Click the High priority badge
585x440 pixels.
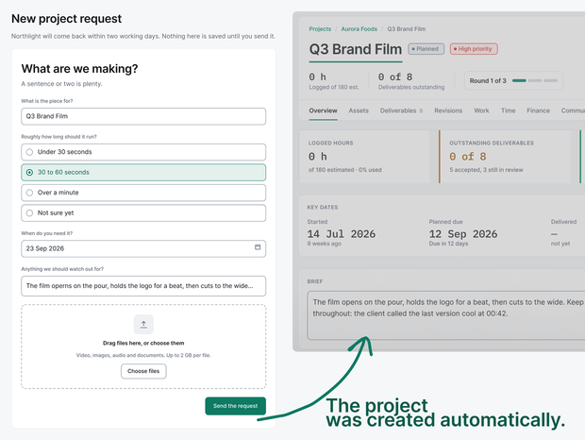point(474,49)
